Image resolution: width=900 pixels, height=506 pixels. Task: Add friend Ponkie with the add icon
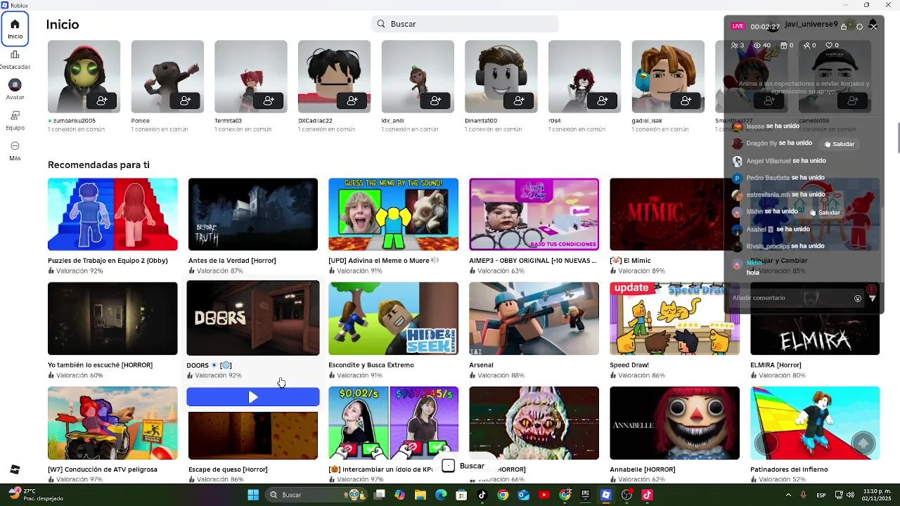[186, 101]
